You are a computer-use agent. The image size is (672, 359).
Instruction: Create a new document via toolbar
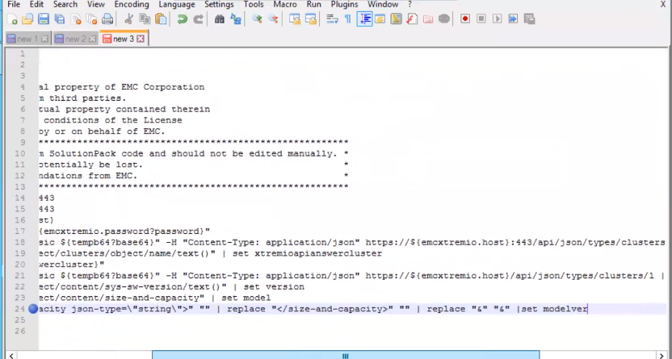(x=12, y=19)
